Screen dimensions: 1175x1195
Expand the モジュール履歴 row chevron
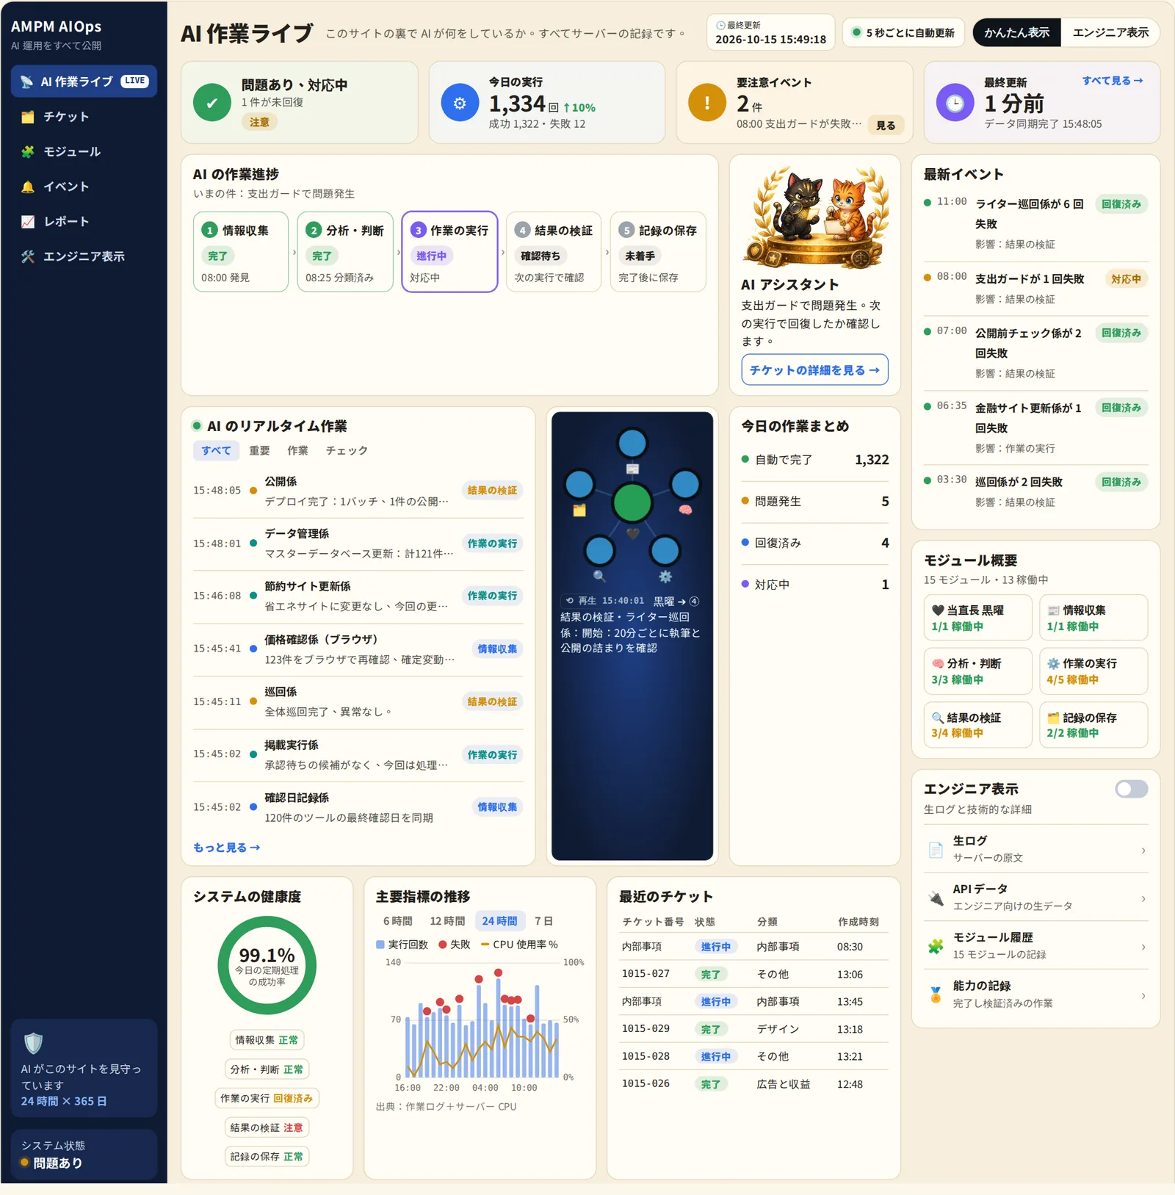[1143, 947]
